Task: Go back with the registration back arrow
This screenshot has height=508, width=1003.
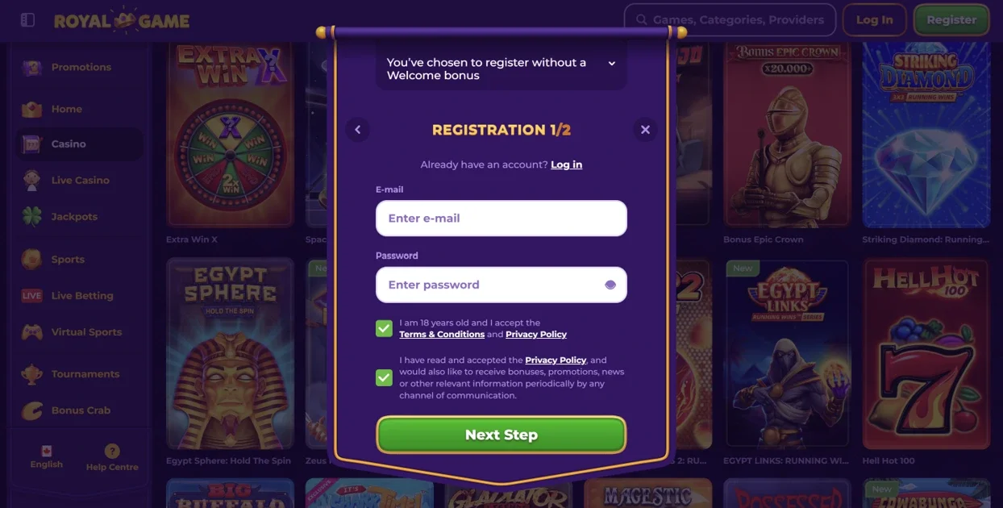Action: 357,130
